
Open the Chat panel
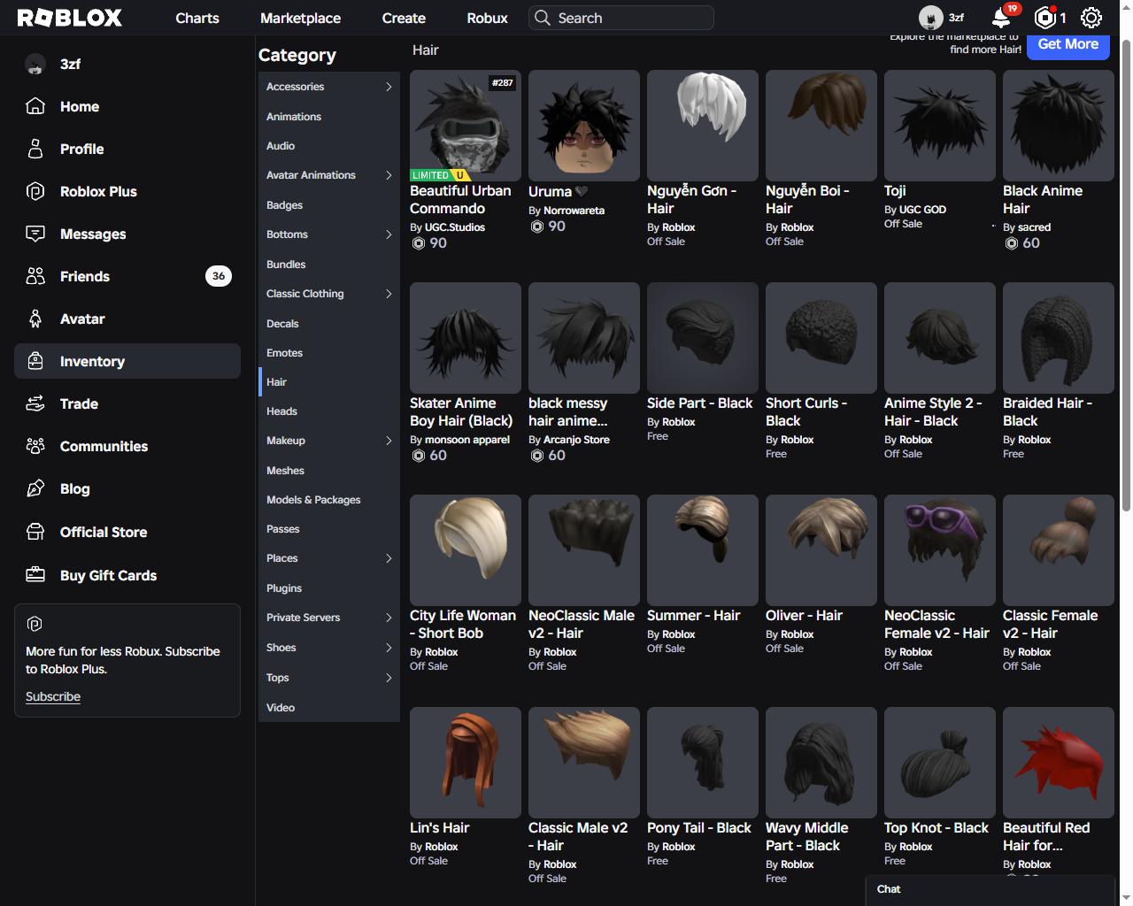pos(990,890)
